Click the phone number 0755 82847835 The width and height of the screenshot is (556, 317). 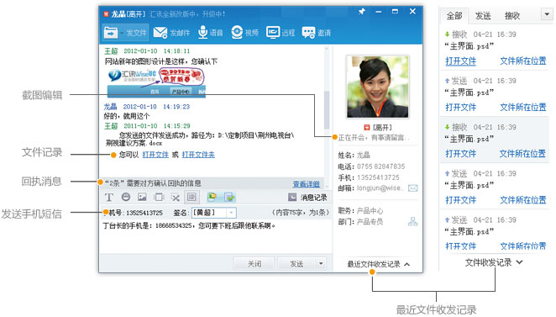(380, 166)
